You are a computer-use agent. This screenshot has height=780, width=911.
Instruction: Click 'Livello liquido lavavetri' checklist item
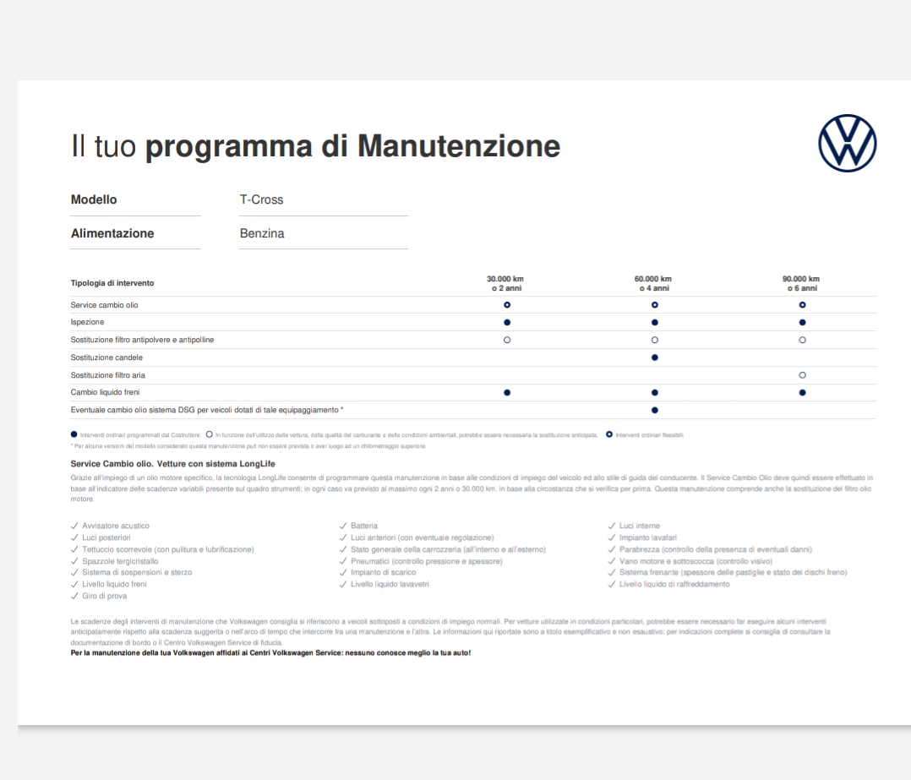pos(390,584)
